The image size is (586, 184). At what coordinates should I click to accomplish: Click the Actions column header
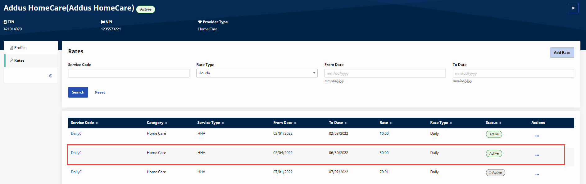(538, 123)
